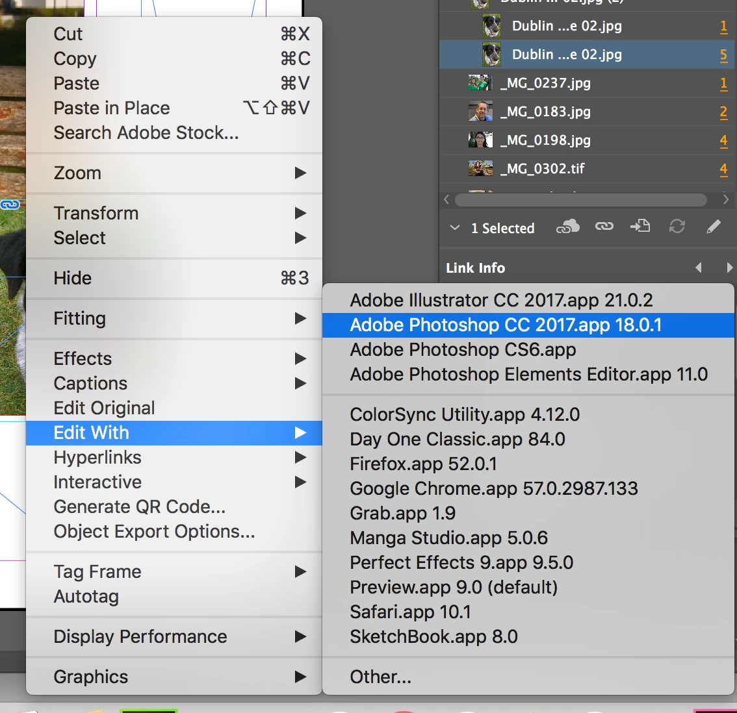
Task: Choose SketchBook.app 8.0
Action: pyautogui.click(x=528, y=636)
